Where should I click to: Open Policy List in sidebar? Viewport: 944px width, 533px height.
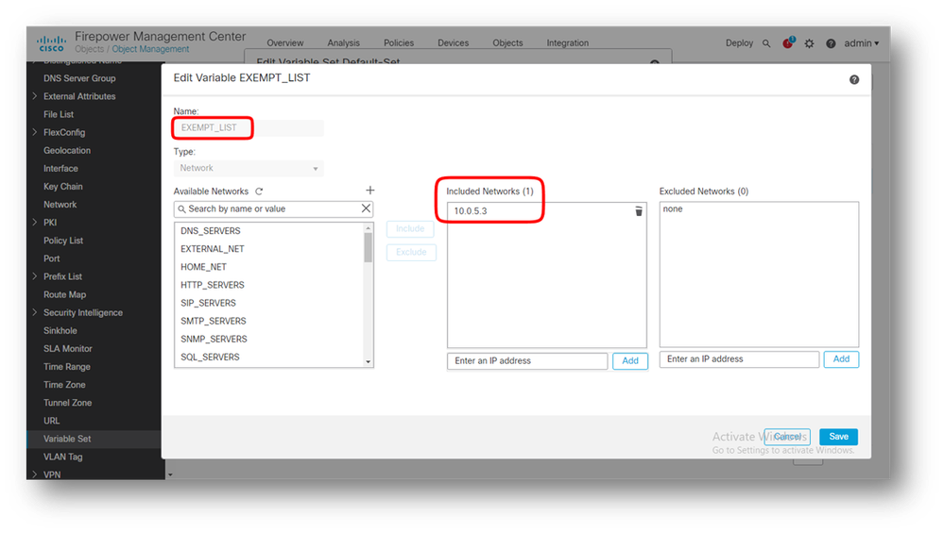[x=63, y=241]
